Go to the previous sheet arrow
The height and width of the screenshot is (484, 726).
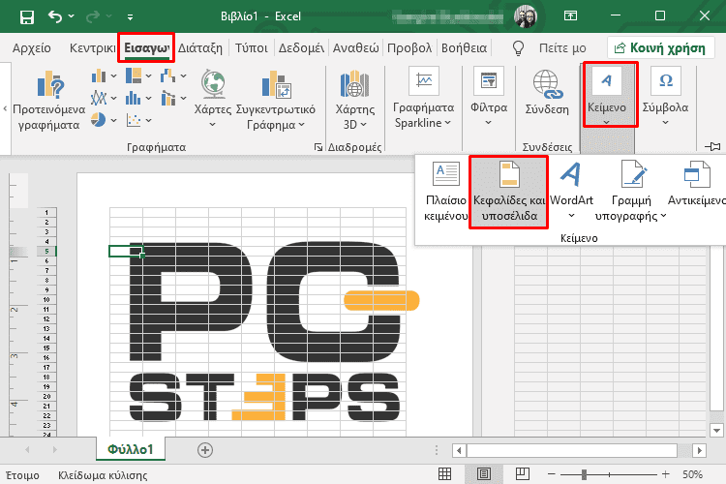(27, 450)
